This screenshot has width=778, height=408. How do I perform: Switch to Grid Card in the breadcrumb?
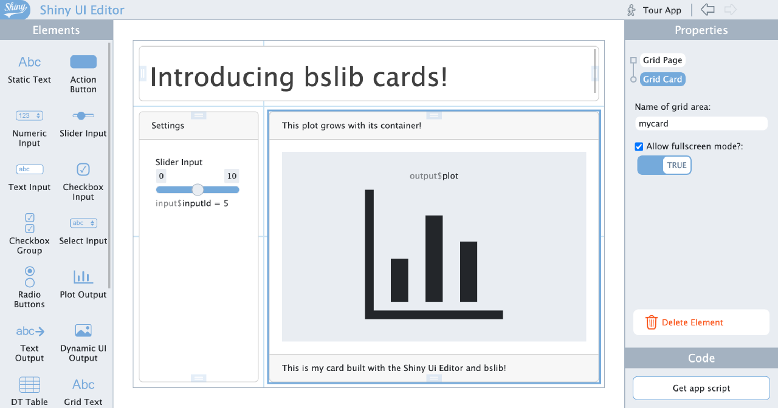[662, 79]
